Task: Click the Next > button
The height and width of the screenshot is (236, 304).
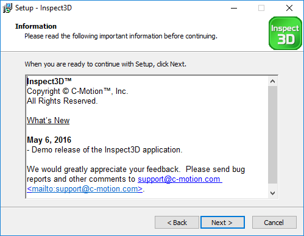Action: [x=222, y=223]
